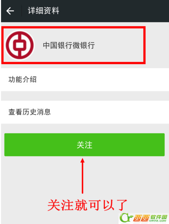The image size is (169, 224).
Task: Click the 详细资料 page title
Action: coord(43,11)
